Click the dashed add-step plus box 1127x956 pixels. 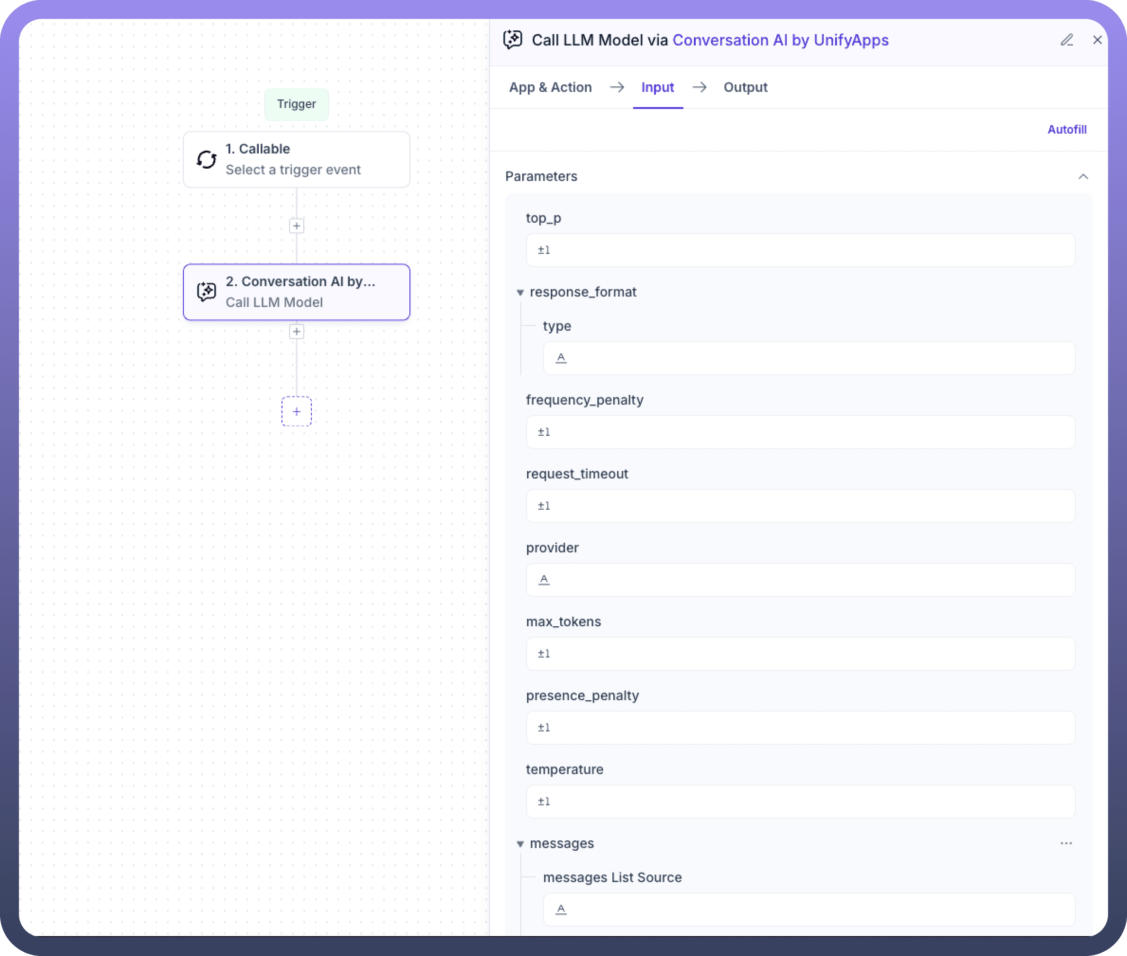pyautogui.click(x=297, y=411)
